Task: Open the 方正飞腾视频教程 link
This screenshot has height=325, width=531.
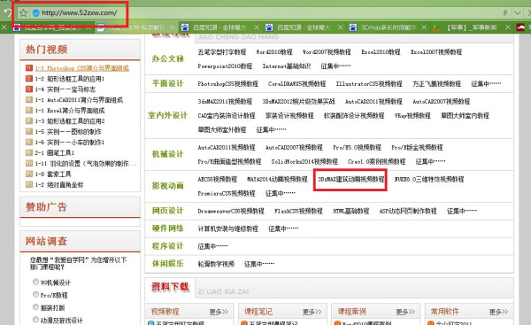Action: click(436, 84)
